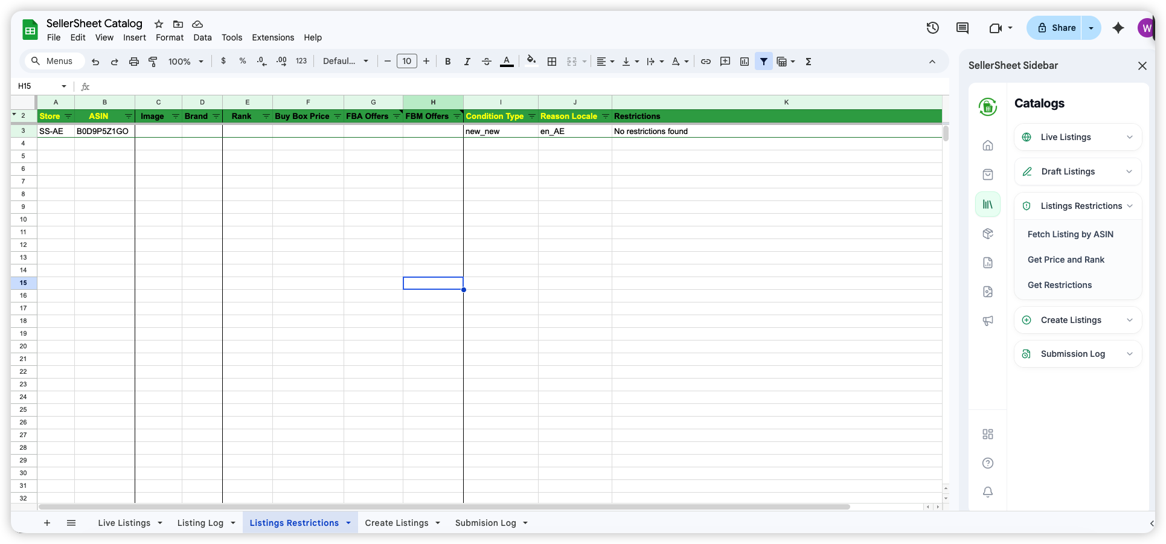Viewport: 1166px width, 544px height.
Task: Open the version history clock icon
Action: pyautogui.click(x=932, y=28)
